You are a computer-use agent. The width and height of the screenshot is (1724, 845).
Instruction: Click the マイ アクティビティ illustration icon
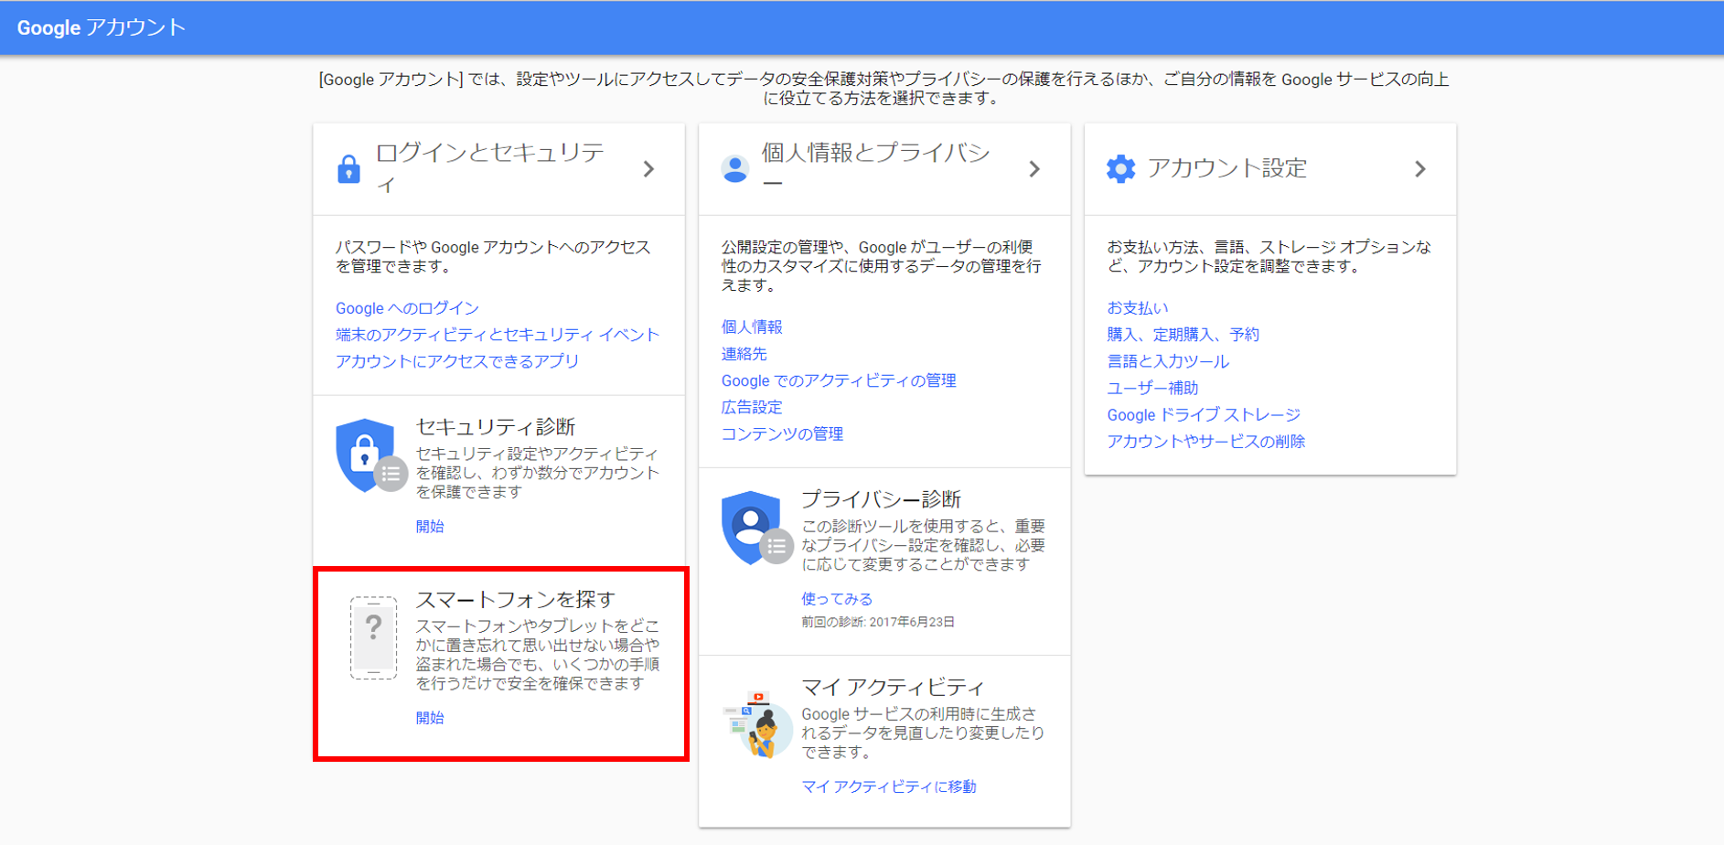757,724
